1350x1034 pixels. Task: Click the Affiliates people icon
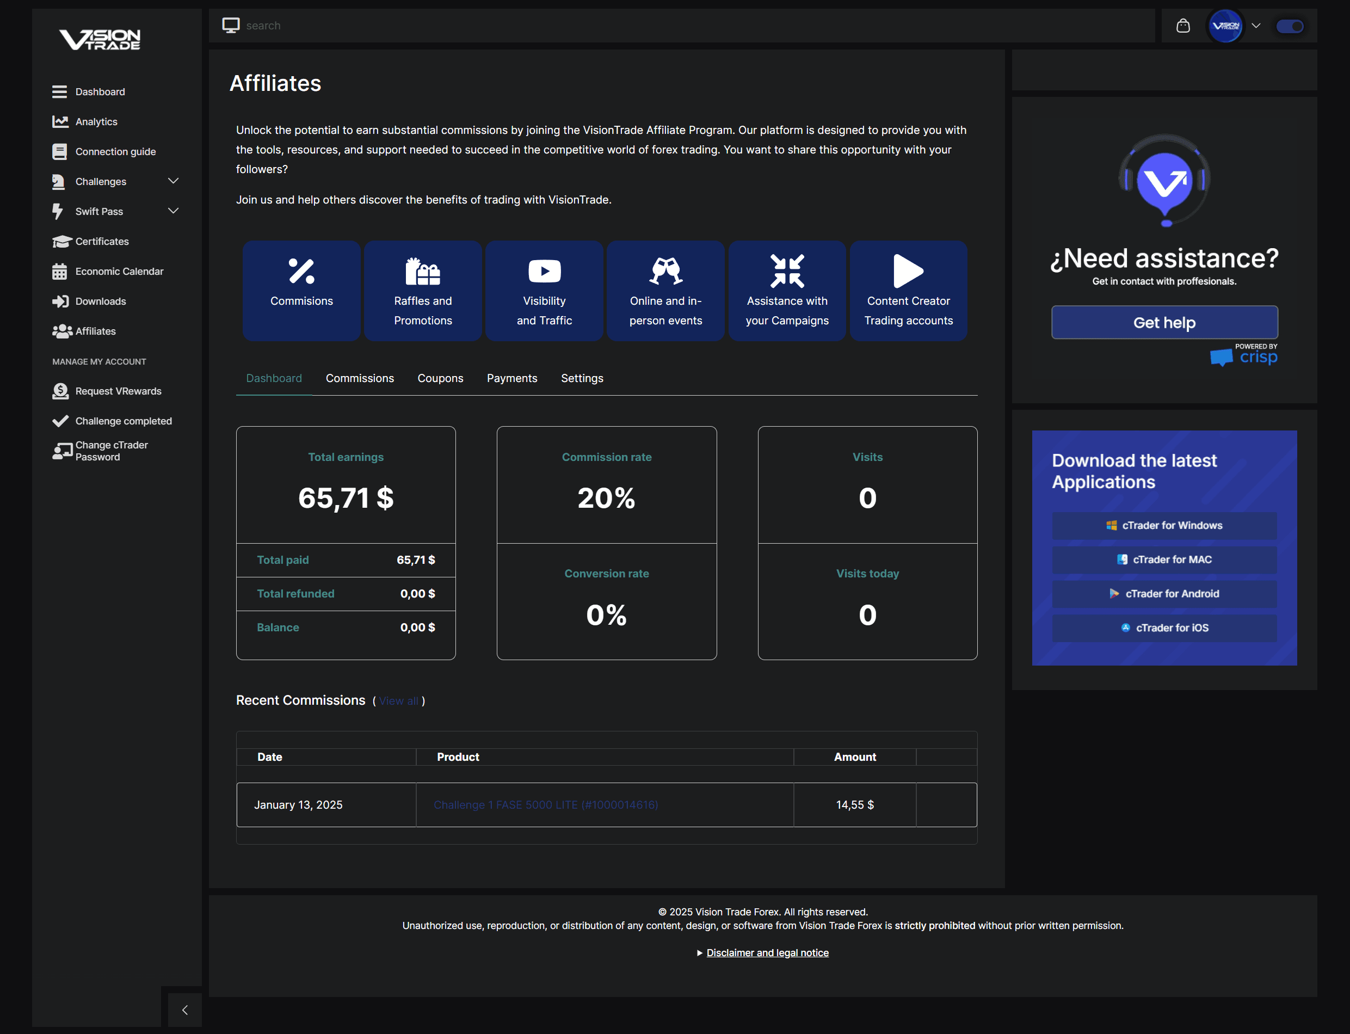62,331
